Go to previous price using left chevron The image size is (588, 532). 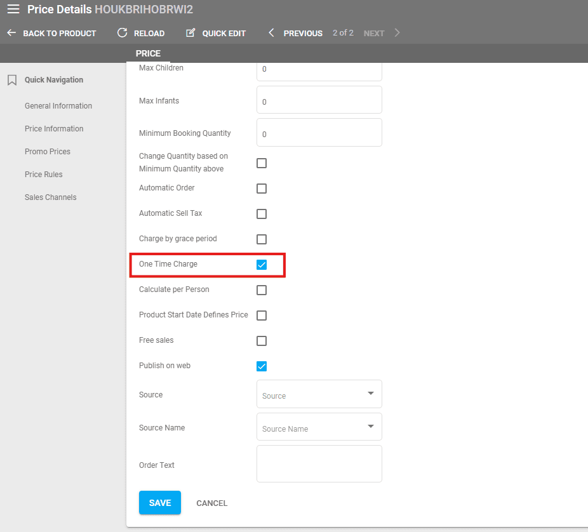click(272, 33)
